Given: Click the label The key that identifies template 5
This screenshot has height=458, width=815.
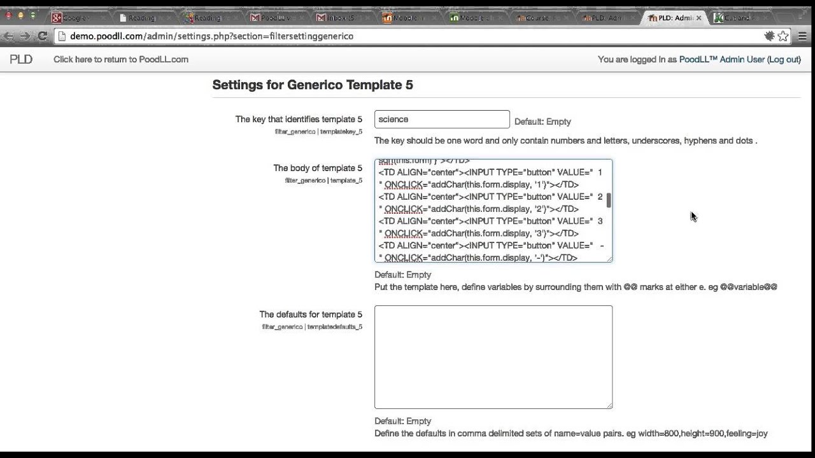Looking at the screenshot, I should [x=299, y=119].
